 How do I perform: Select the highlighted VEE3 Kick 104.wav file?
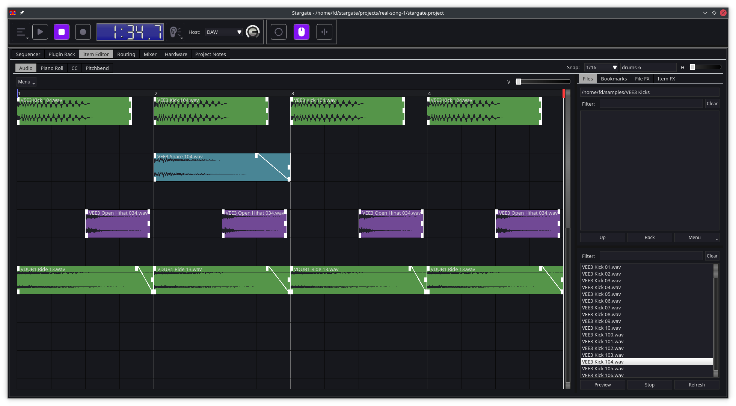pos(647,362)
